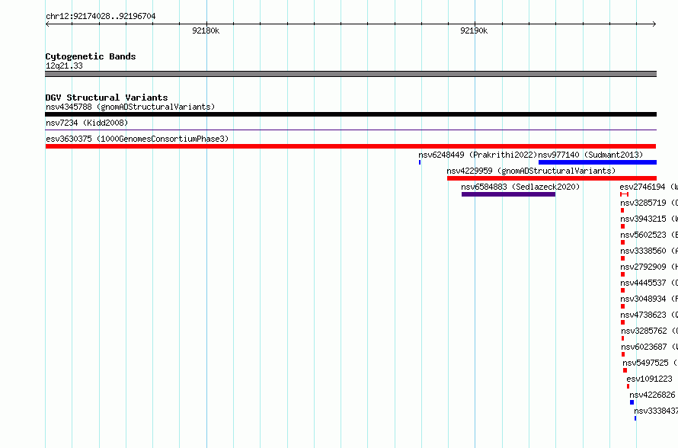The height and width of the screenshot is (448, 678).
Task: Click the red bracket glyph under esv2746194
Action: [624, 194]
